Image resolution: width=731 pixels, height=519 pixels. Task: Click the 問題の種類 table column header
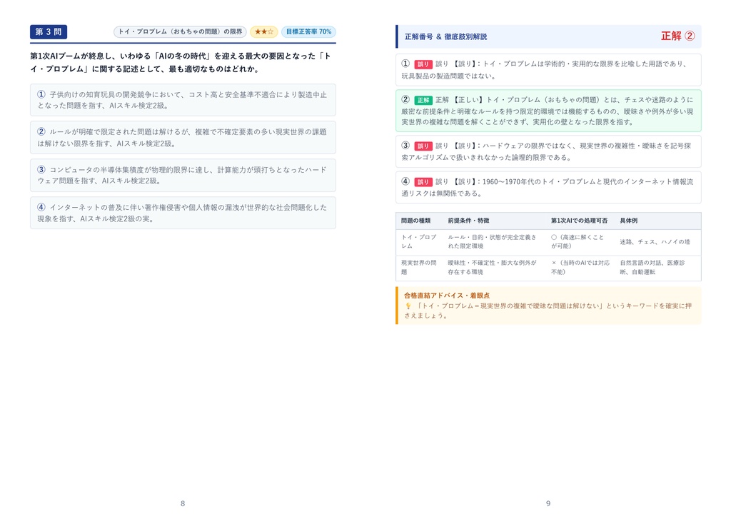(416, 221)
